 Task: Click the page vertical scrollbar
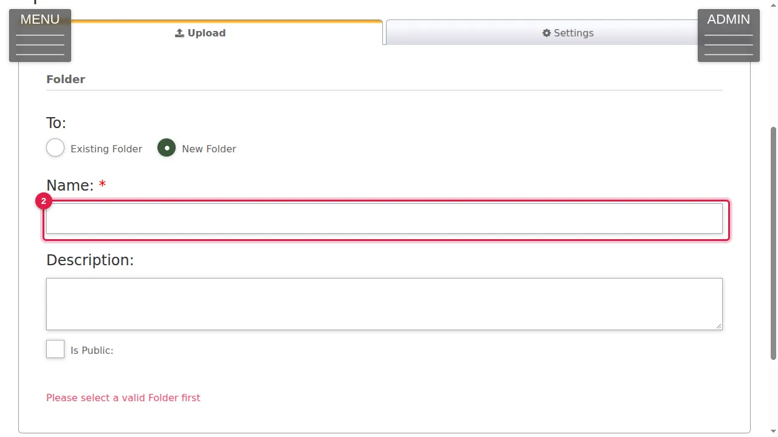pos(773,243)
